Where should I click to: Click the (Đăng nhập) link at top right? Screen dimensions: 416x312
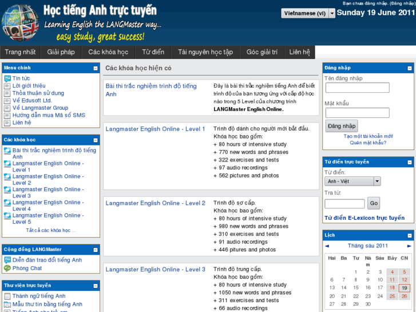pyautogui.click(x=402, y=3)
